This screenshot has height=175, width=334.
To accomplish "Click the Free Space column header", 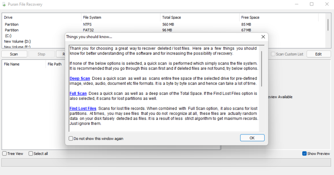I will [279, 18].
